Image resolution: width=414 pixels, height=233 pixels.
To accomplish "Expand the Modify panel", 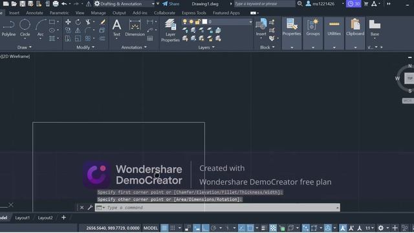I will (85, 47).
